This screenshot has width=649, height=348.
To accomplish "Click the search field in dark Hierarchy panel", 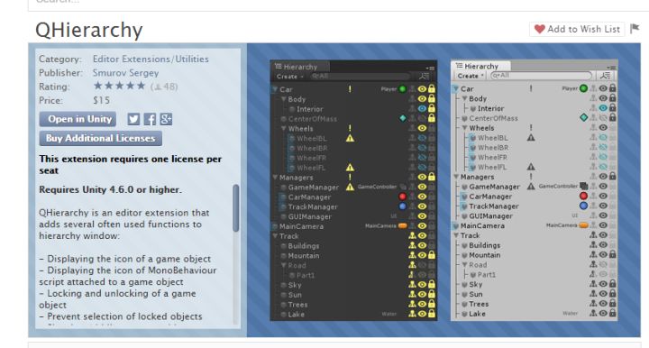I will coord(359,76).
